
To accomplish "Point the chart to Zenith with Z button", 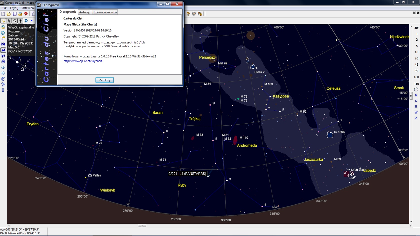I will (x=416, y=118).
